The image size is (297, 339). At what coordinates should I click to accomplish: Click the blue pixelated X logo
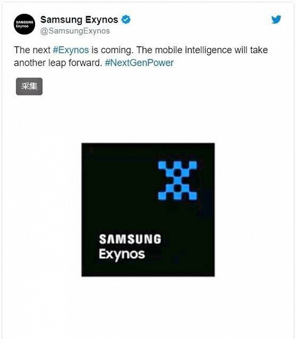[178, 180]
